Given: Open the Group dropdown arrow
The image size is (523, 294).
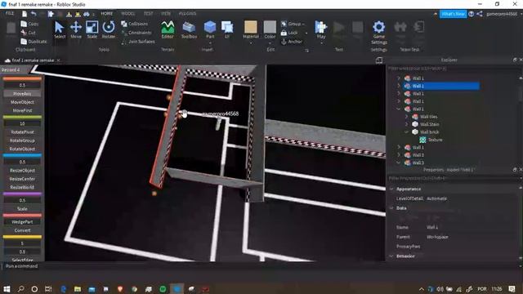Looking at the screenshot, I should coord(303,24).
